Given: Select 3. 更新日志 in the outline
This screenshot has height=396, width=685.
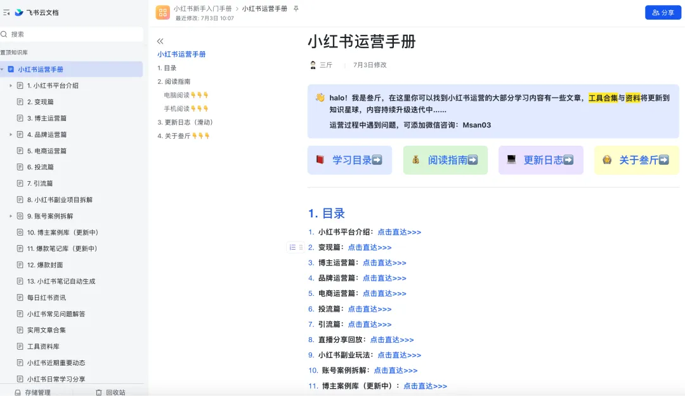Looking at the screenshot, I should pyautogui.click(x=185, y=122).
